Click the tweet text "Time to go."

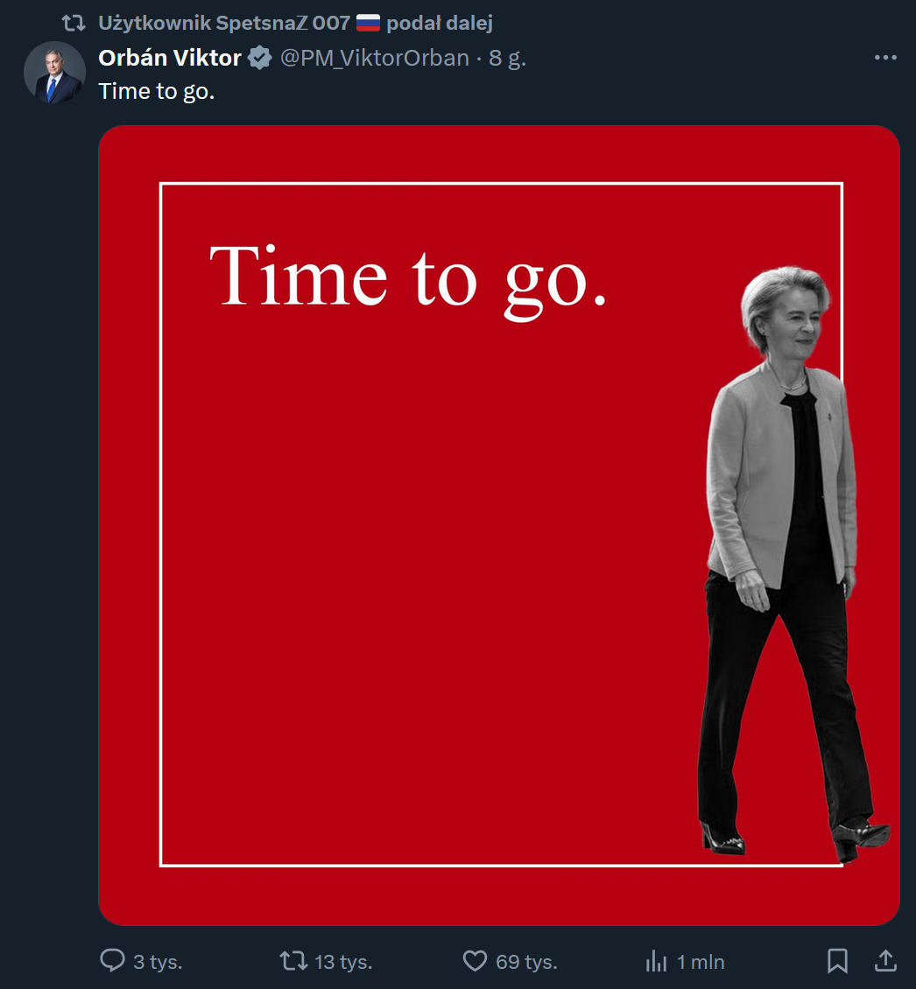[x=157, y=91]
